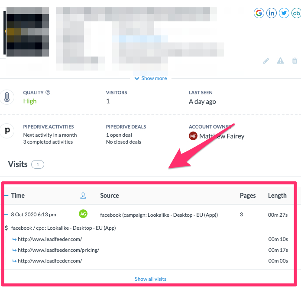Click the visitor person column icon
The width and height of the screenshot is (301, 289).
[x=83, y=196]
